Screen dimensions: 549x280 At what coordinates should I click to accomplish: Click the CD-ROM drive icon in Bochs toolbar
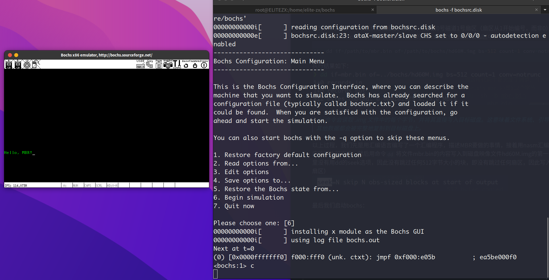(27, 64)
